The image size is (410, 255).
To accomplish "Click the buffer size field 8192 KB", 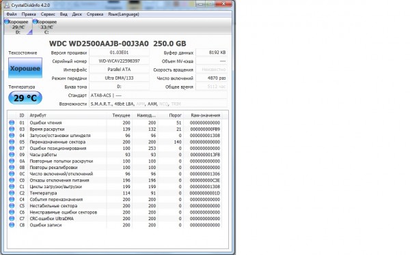I will point(211,52).
